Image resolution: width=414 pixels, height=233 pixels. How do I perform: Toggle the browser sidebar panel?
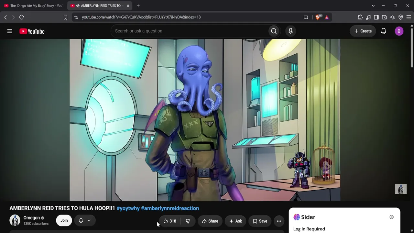tap(376, 17)
